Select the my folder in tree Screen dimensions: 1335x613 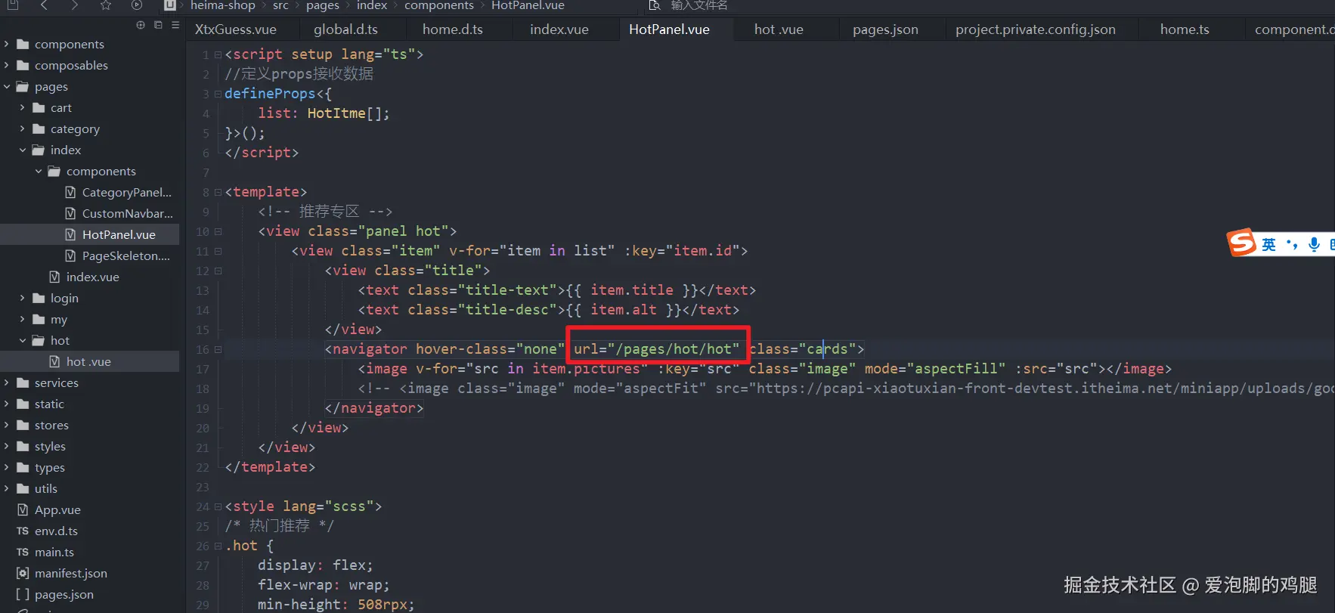(x=59, y=319)
